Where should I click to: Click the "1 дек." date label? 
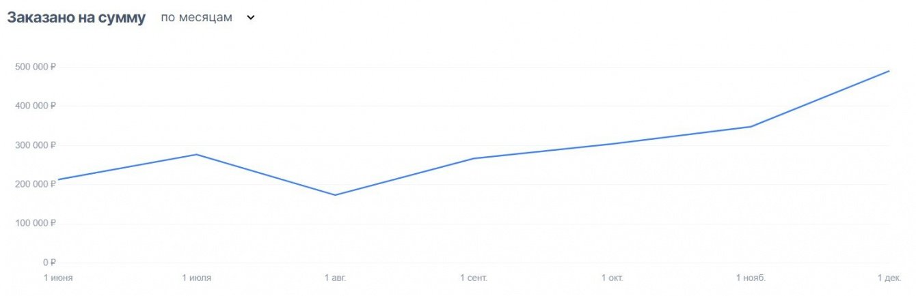pos(888,278)
